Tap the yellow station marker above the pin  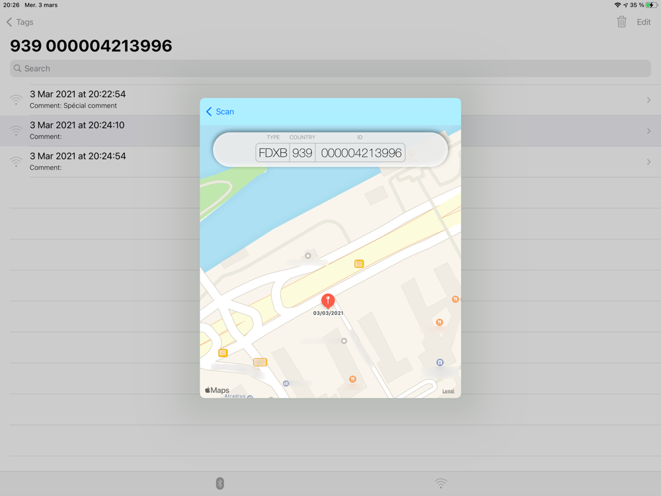click(359, 264)
